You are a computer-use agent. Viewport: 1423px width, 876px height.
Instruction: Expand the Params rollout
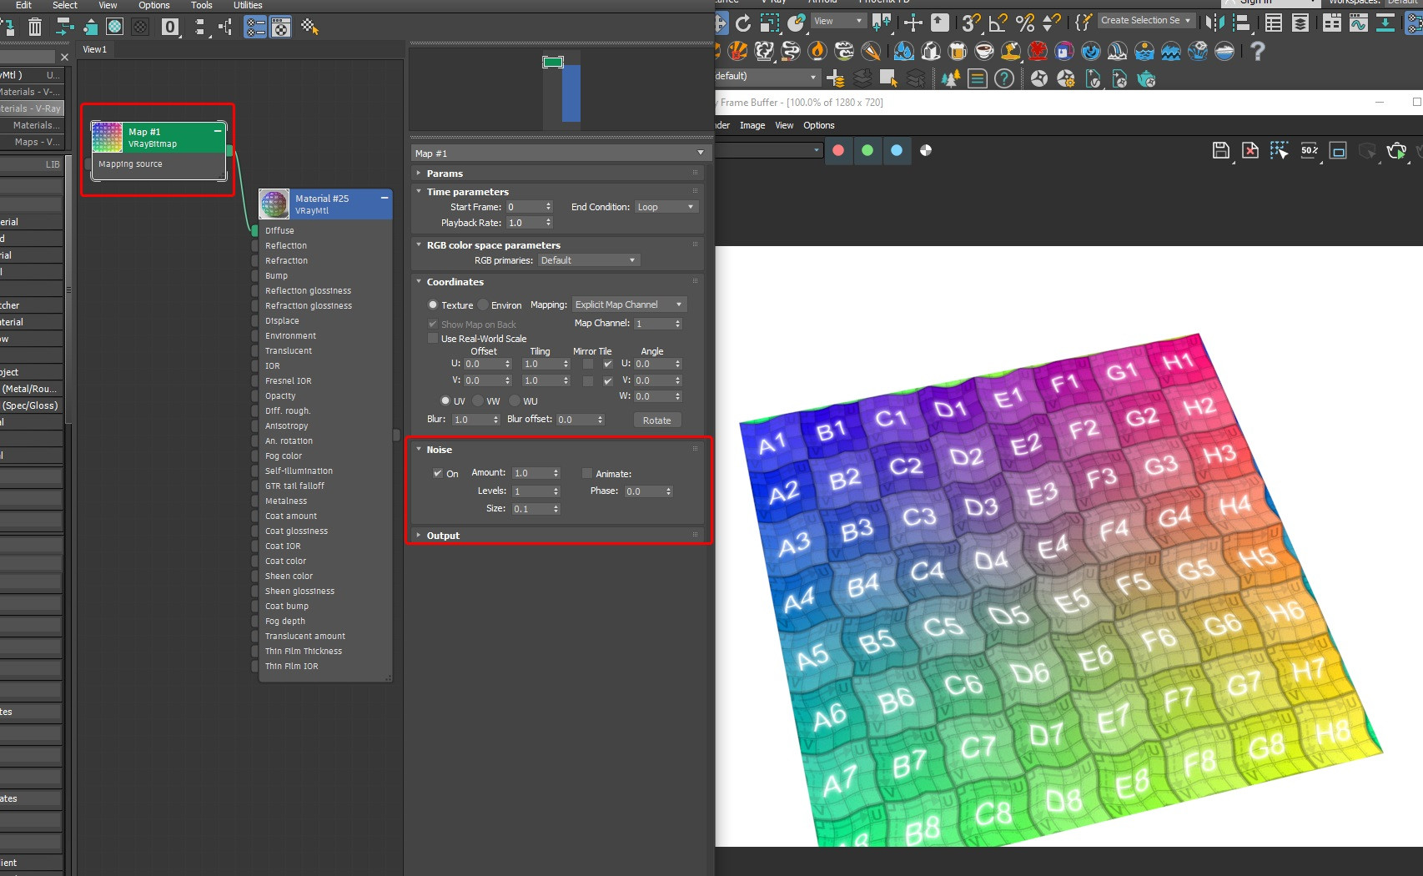557,174
